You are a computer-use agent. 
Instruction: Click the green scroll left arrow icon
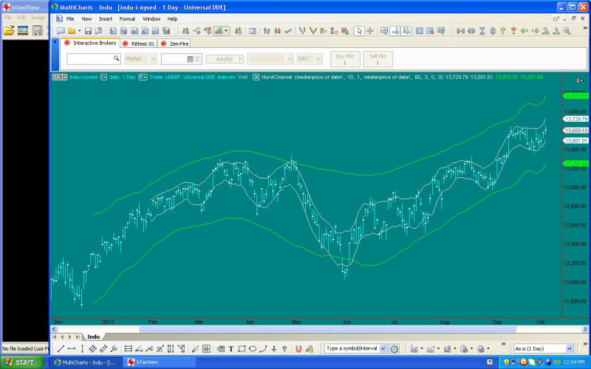point(524,31)
